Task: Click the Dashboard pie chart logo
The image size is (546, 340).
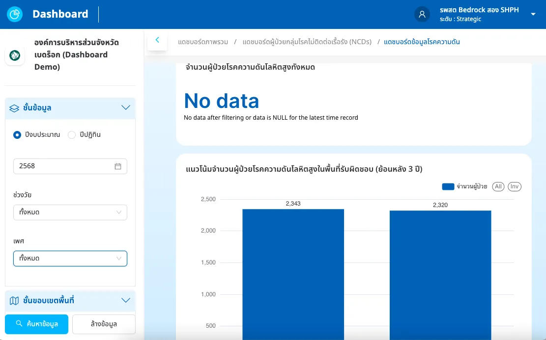Action: tap(15, 14)
